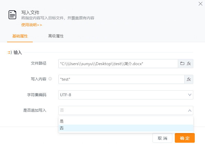Click the 输入 section arrow icon
The width and height of the screenshot is (205, 144).
(x=9, y=52)
